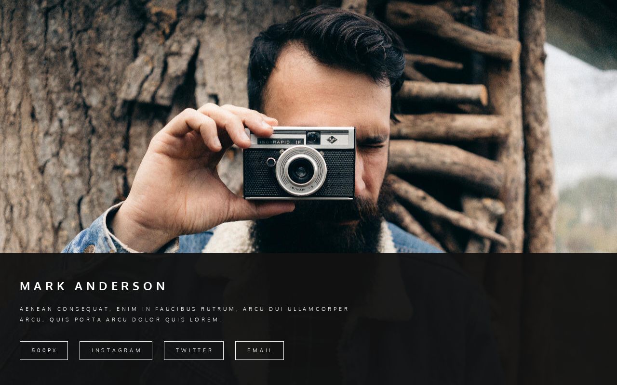Visit the Instagram link button
The height and width of the screenshot is (385, 617).
pyautogui.click(x=116, y=350)
